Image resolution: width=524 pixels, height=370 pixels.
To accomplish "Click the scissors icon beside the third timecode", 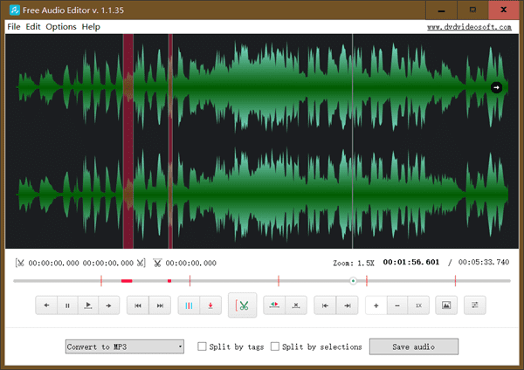I will 157,264.
